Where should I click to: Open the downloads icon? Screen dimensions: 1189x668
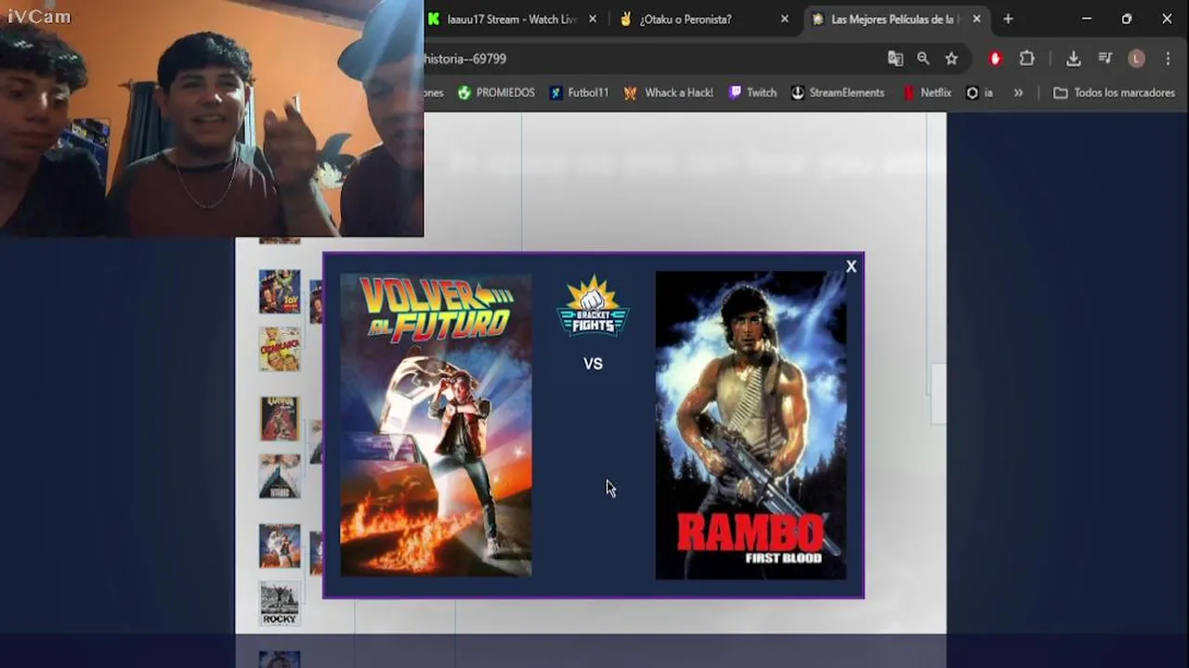pos(1073,58)
